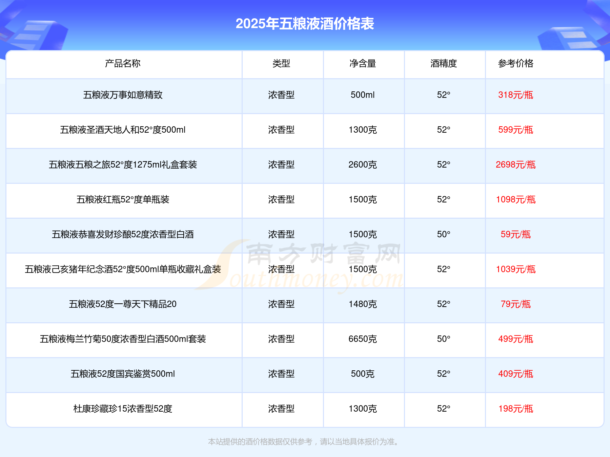Click price 2698元/瓶
610x457 pixels.
click(516, 165)
